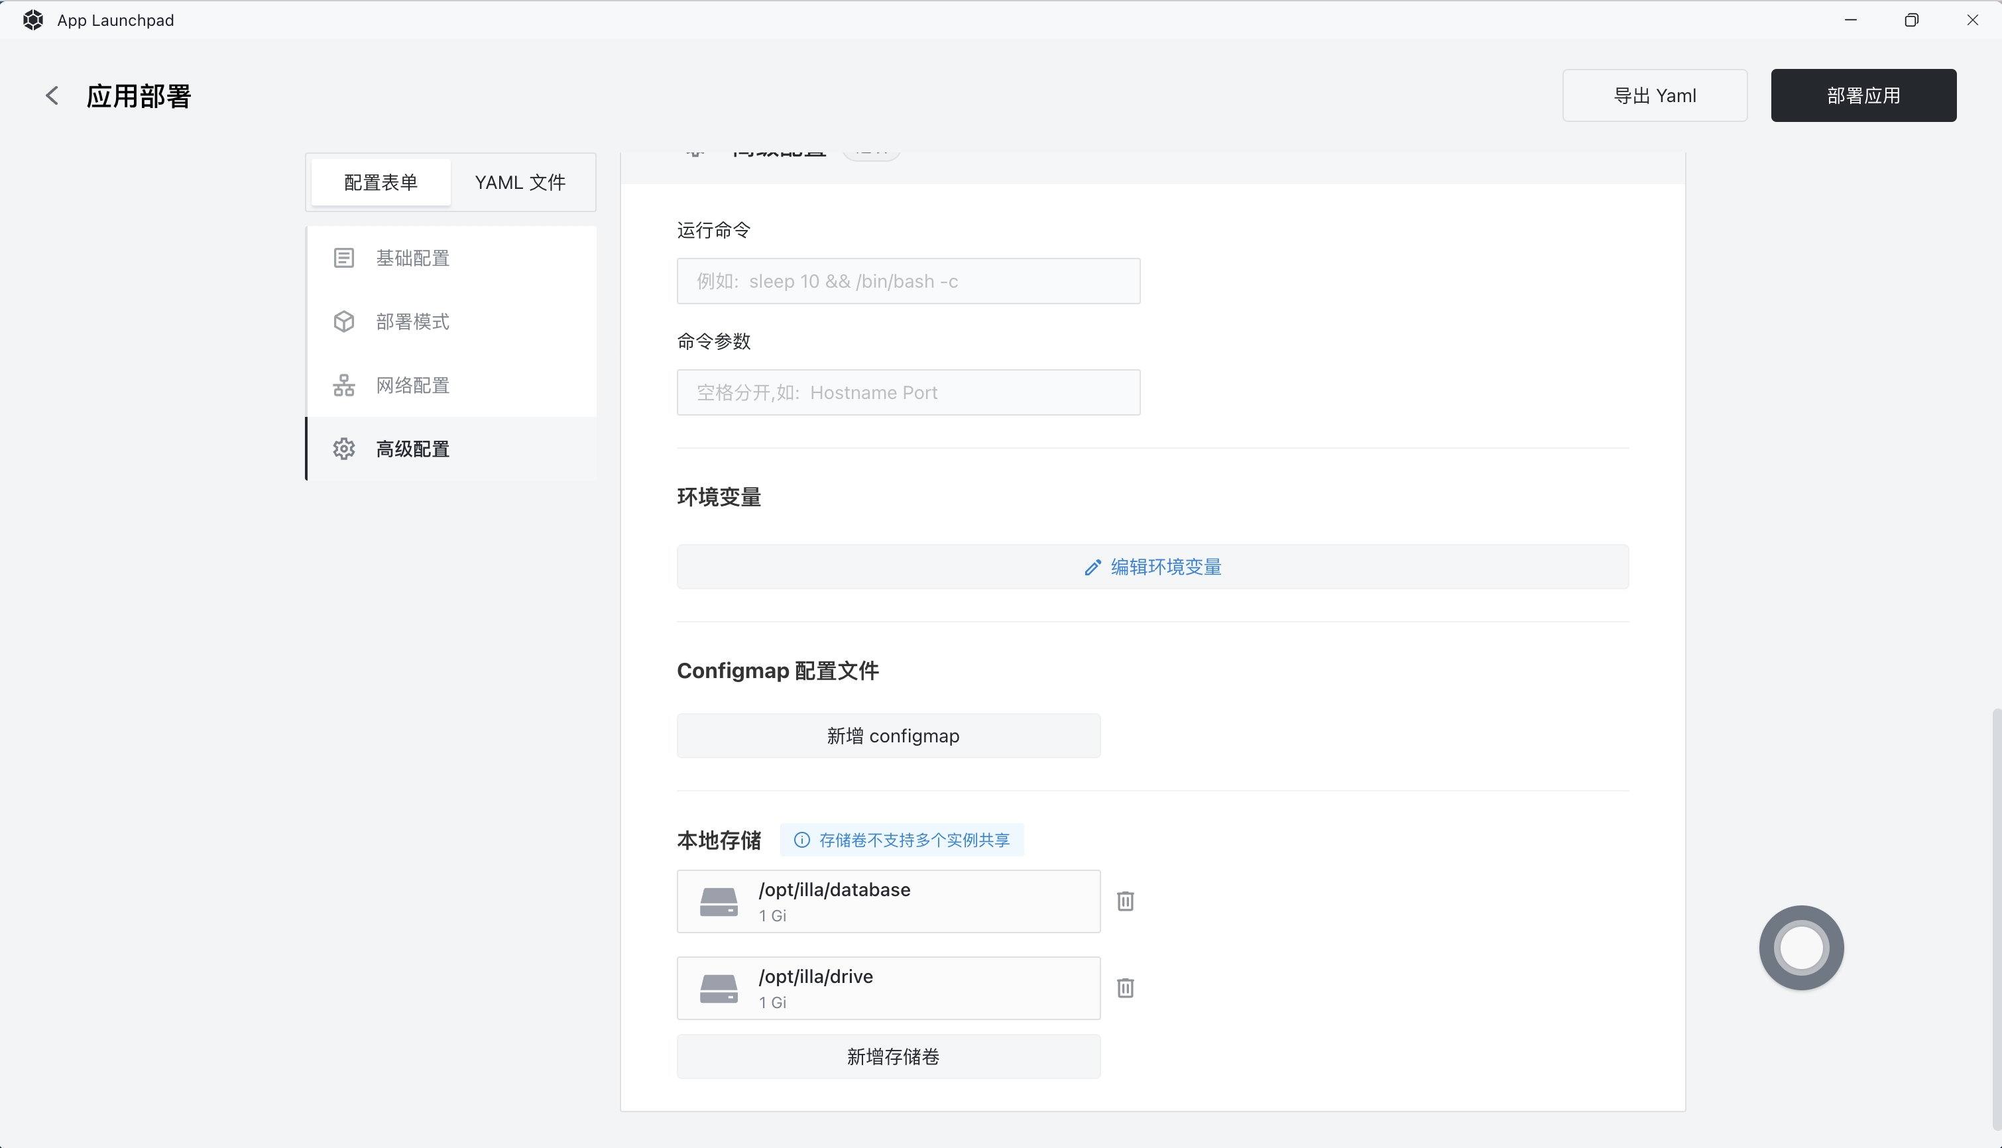Image resolution: width=2002 pixels, height=1148 pixels.
Task: Select 高级配置 section in sidebar
Action: (x=451, y=449)
